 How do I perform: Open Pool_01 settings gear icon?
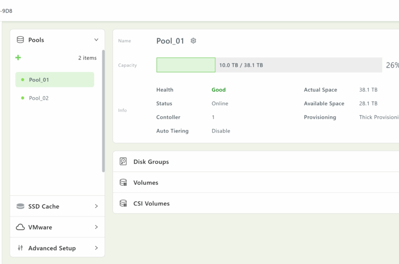click(x=193, y=41)
